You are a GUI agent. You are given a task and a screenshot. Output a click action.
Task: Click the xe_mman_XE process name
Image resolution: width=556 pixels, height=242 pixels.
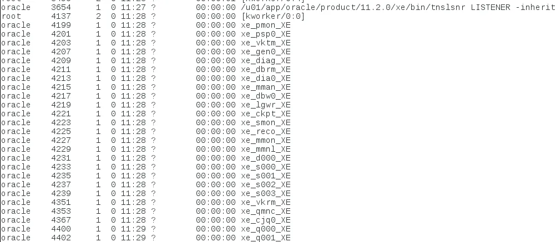[266, 87]
